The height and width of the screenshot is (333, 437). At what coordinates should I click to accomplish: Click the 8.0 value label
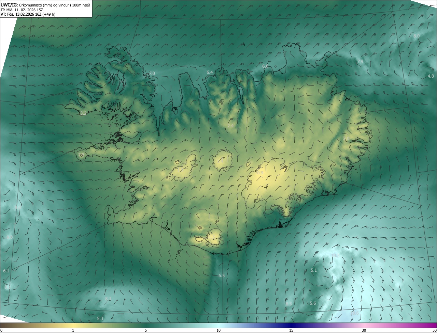pos(417,36)
